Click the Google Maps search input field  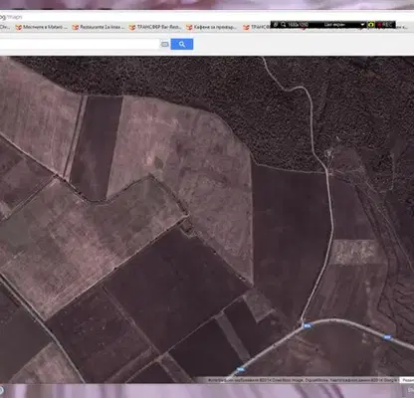click(80, 44)
